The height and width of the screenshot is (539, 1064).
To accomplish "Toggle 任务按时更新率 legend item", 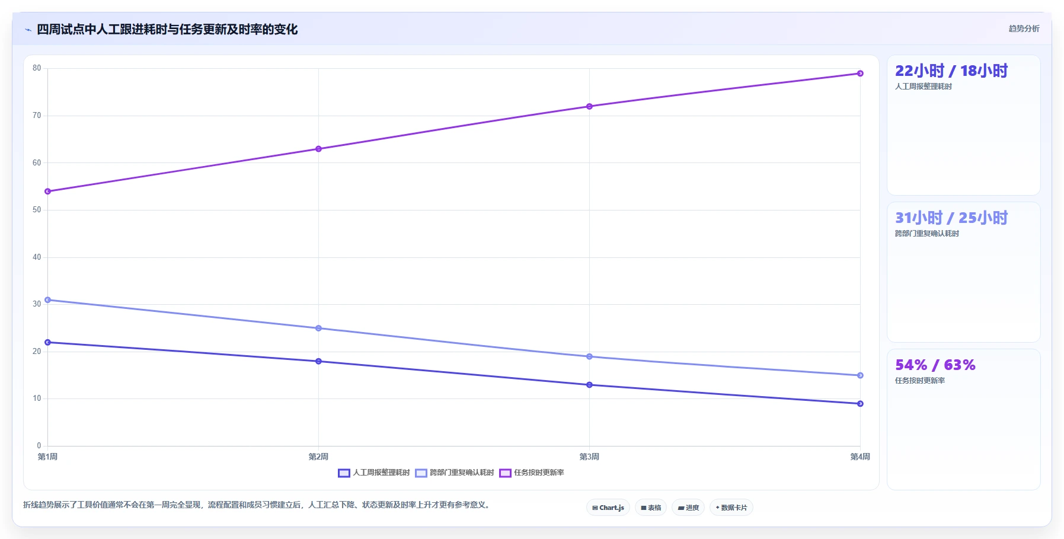I will 532,473.
